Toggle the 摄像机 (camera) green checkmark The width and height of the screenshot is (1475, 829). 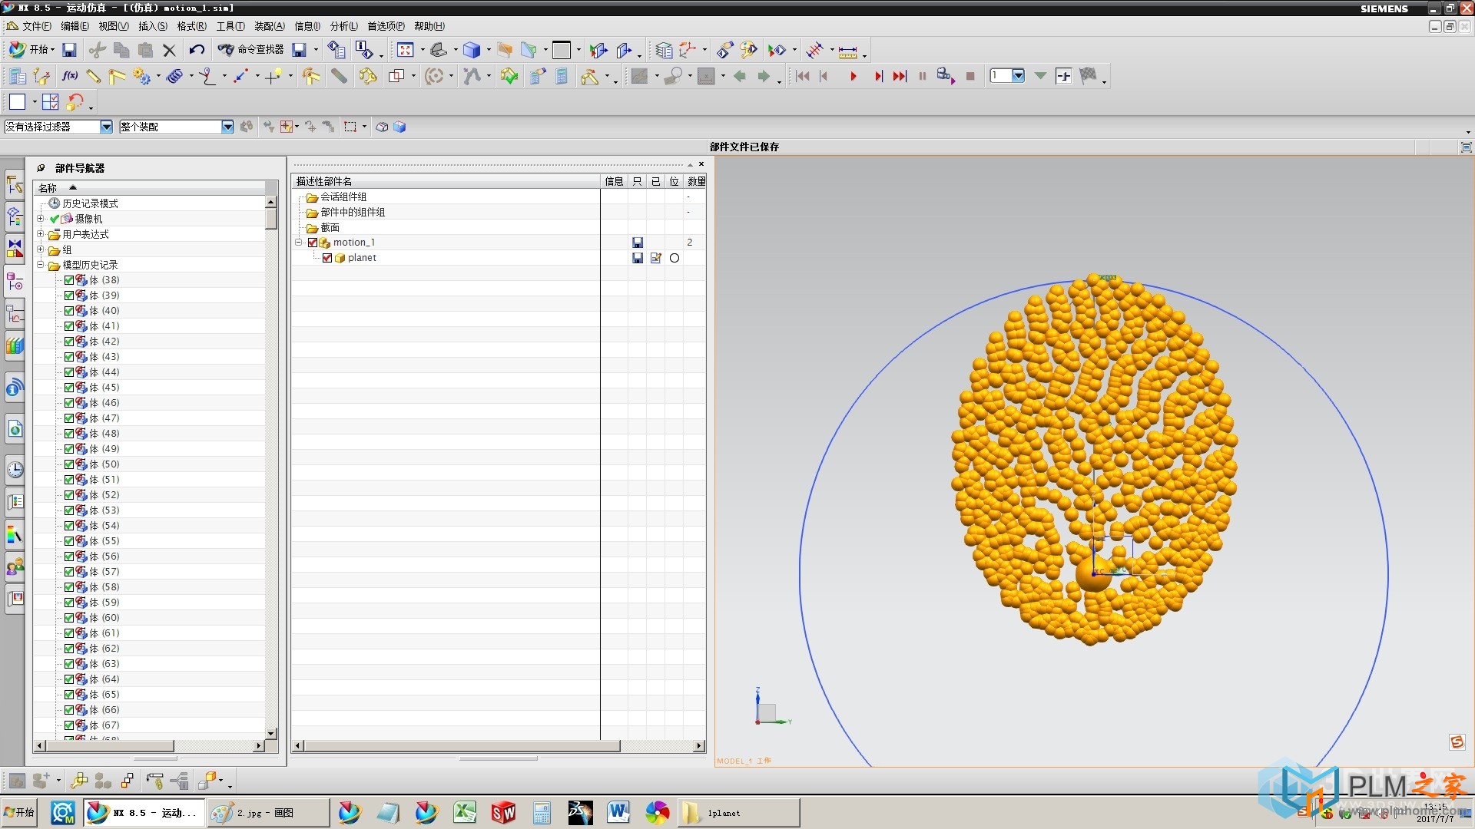[55, 219]
